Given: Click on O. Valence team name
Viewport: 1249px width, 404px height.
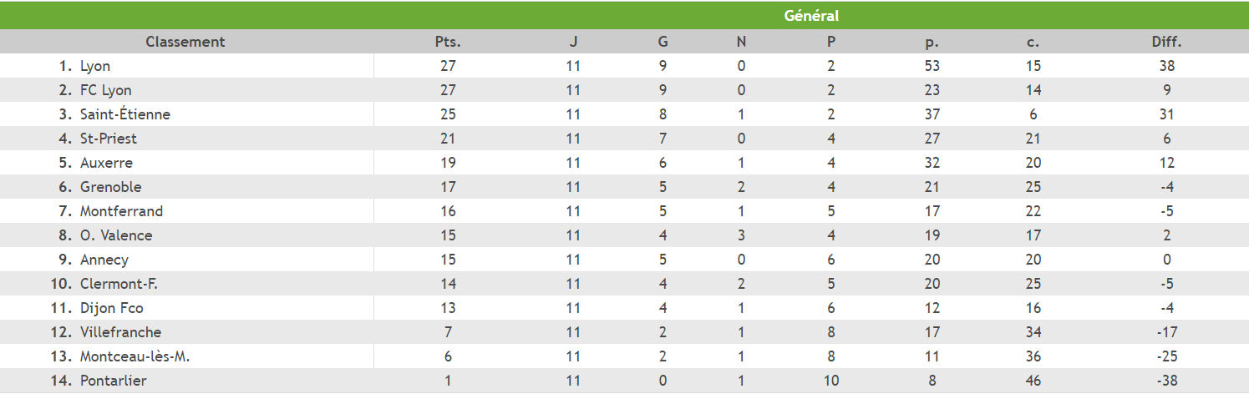Looking at the screenshot, I should [115, 235].
